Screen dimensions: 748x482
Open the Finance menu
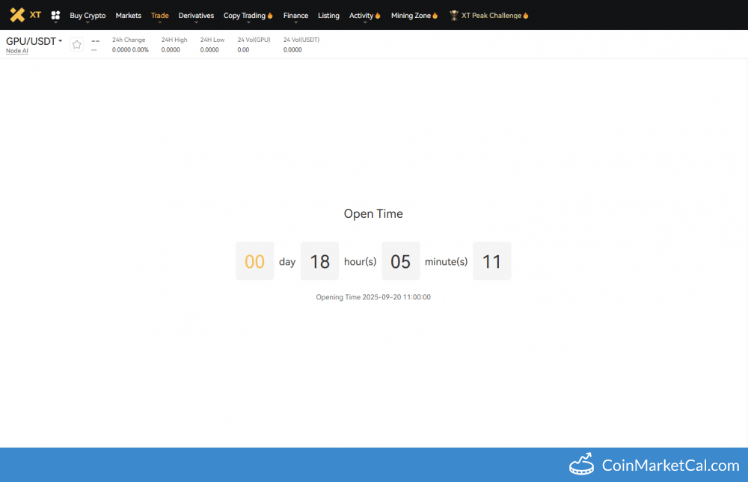tap(295, 15)
